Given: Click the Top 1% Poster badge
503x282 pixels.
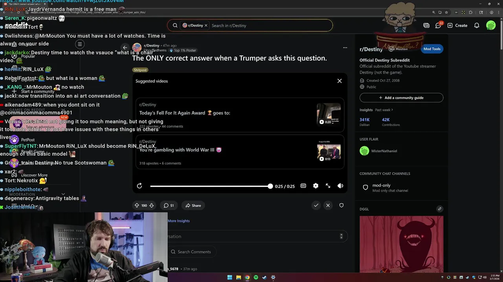Looking at the screenshot, I should (183, 51).
